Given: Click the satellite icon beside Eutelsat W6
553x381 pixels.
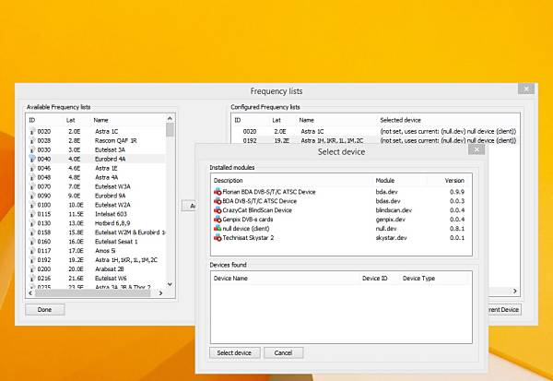Looking at the screenshot, I should tap(32, 279).
